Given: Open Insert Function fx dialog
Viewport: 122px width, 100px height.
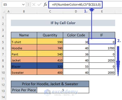Looking at the screenshot, I should click(45, 5).
